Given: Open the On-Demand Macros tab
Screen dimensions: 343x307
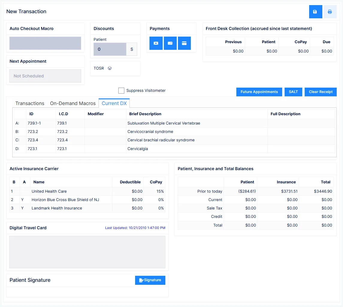Looking at the screenshot, I should 73,104.
